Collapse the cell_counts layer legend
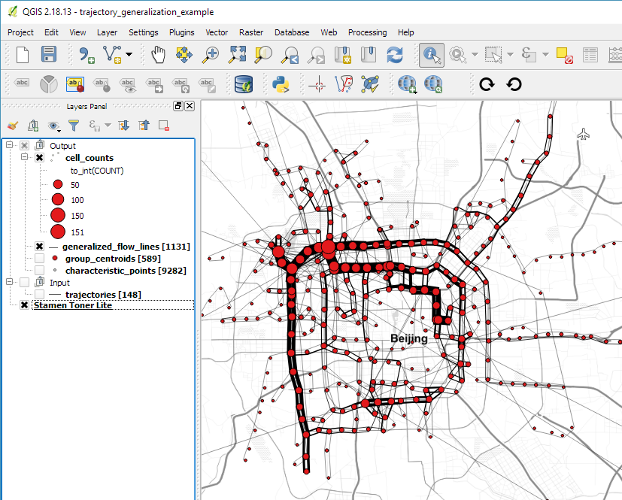This screenshot has height=500, width=622. coord(24,157)
